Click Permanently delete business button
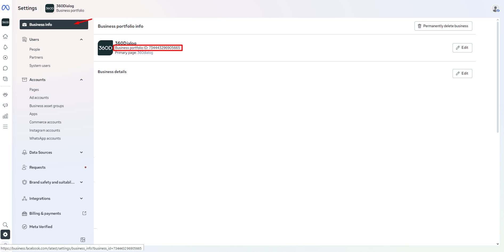504x252 pixels. [x=443, y=26]
